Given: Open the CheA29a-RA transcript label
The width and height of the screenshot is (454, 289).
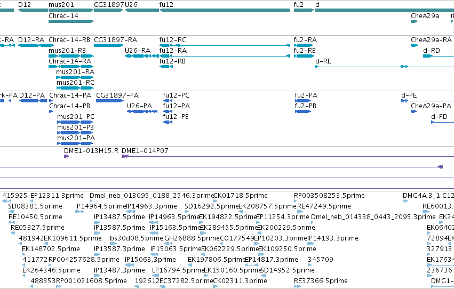Looking at the screenshot, I should point(432,40).
